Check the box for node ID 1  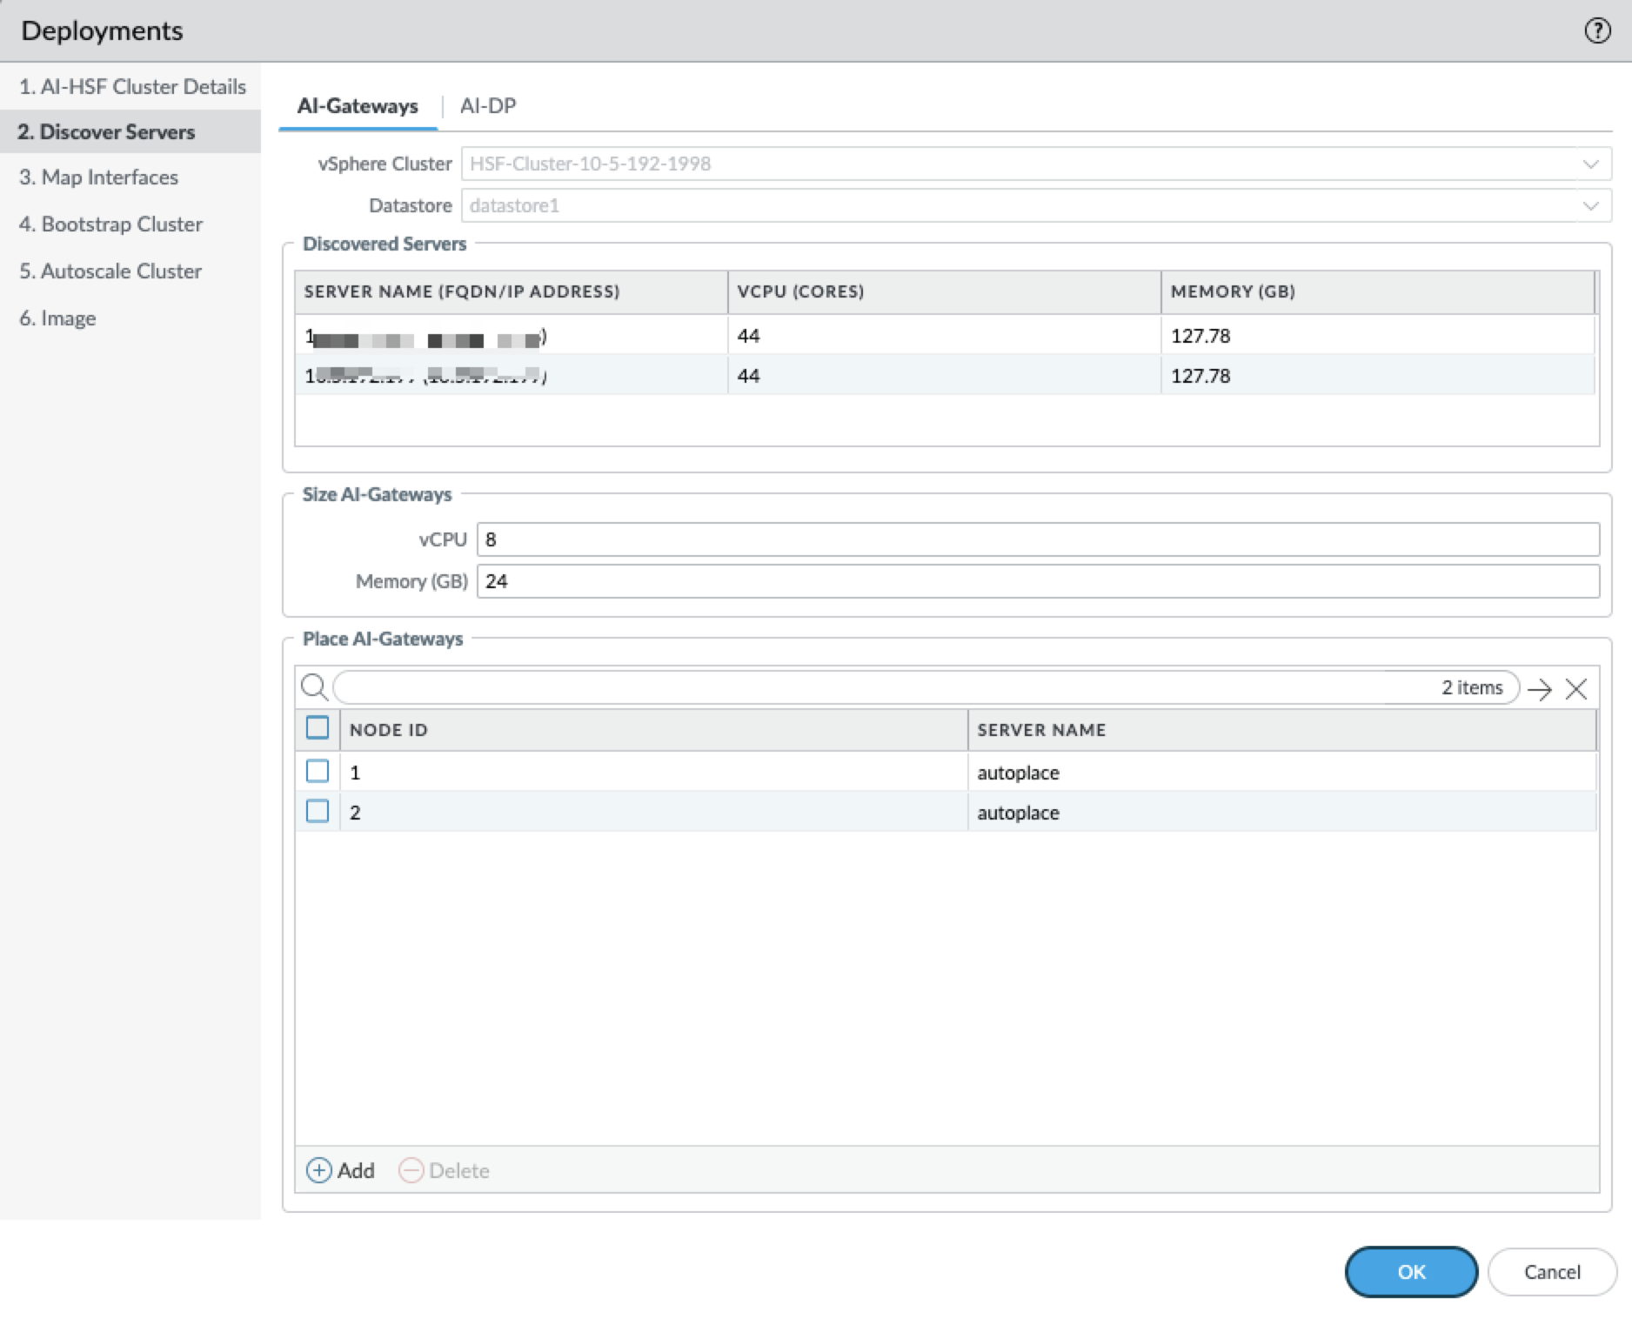(x=318, y=771)
